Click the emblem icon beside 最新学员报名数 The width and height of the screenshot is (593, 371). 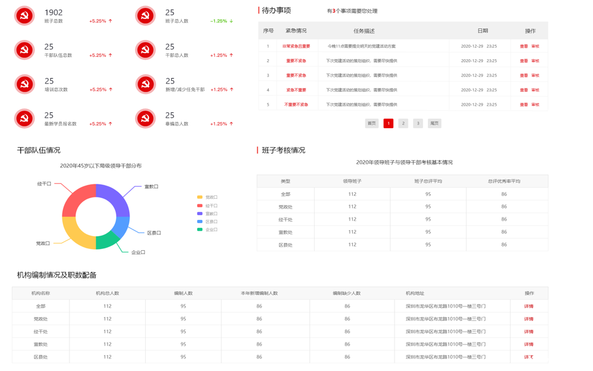point(24,118)
